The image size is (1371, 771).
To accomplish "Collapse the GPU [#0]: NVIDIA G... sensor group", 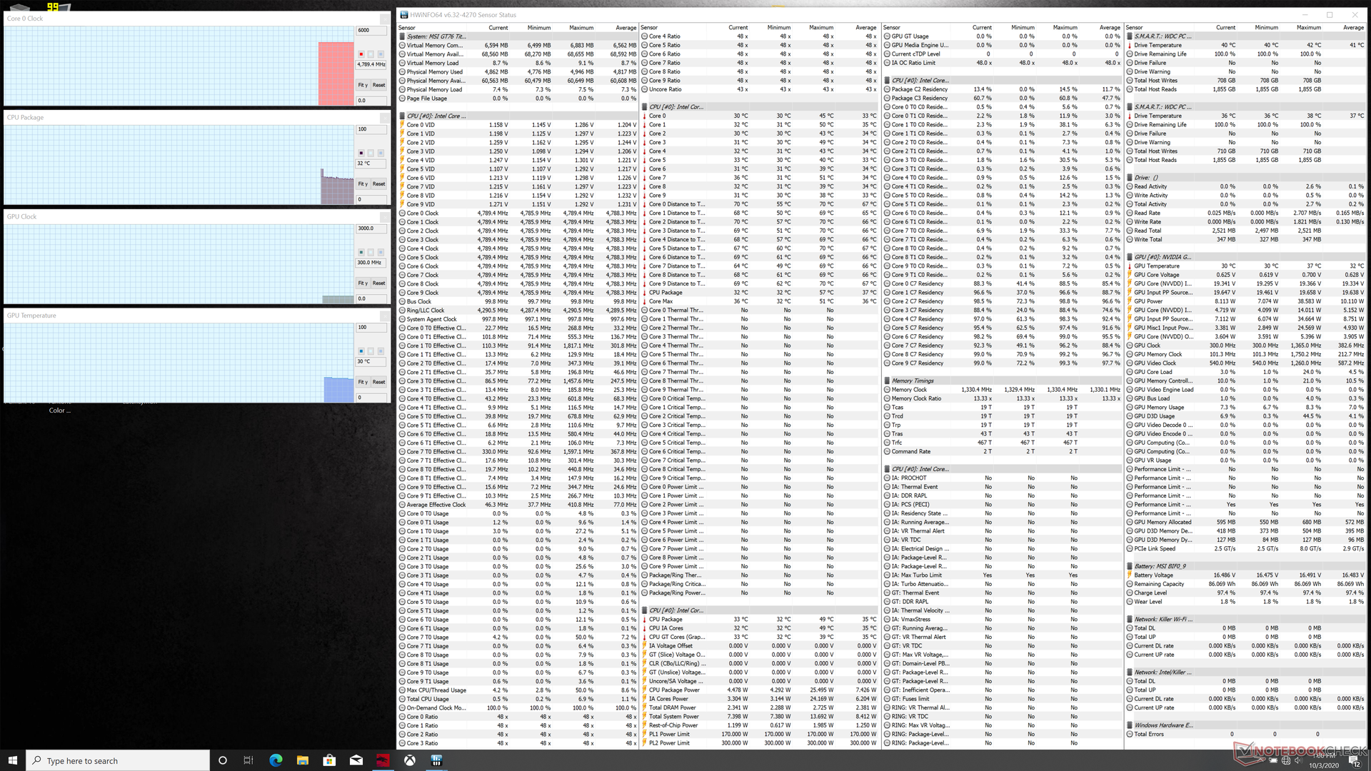I will pyautogui.click(x=1130, y=258).
